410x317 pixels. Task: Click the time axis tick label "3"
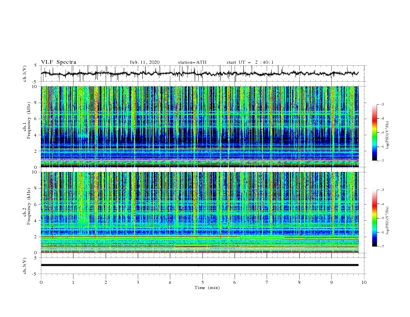coord(138,282)
